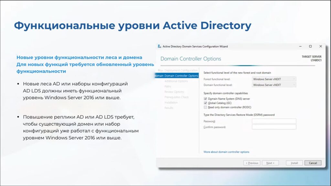331x186 pixels.
Task: Cancel the configuration wizard
Action: coord(313,163)
